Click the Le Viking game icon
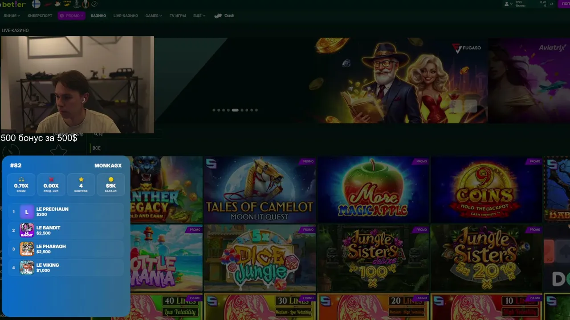 tap(27, 268)
